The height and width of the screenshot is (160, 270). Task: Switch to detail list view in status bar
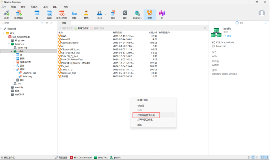(253, 157)
